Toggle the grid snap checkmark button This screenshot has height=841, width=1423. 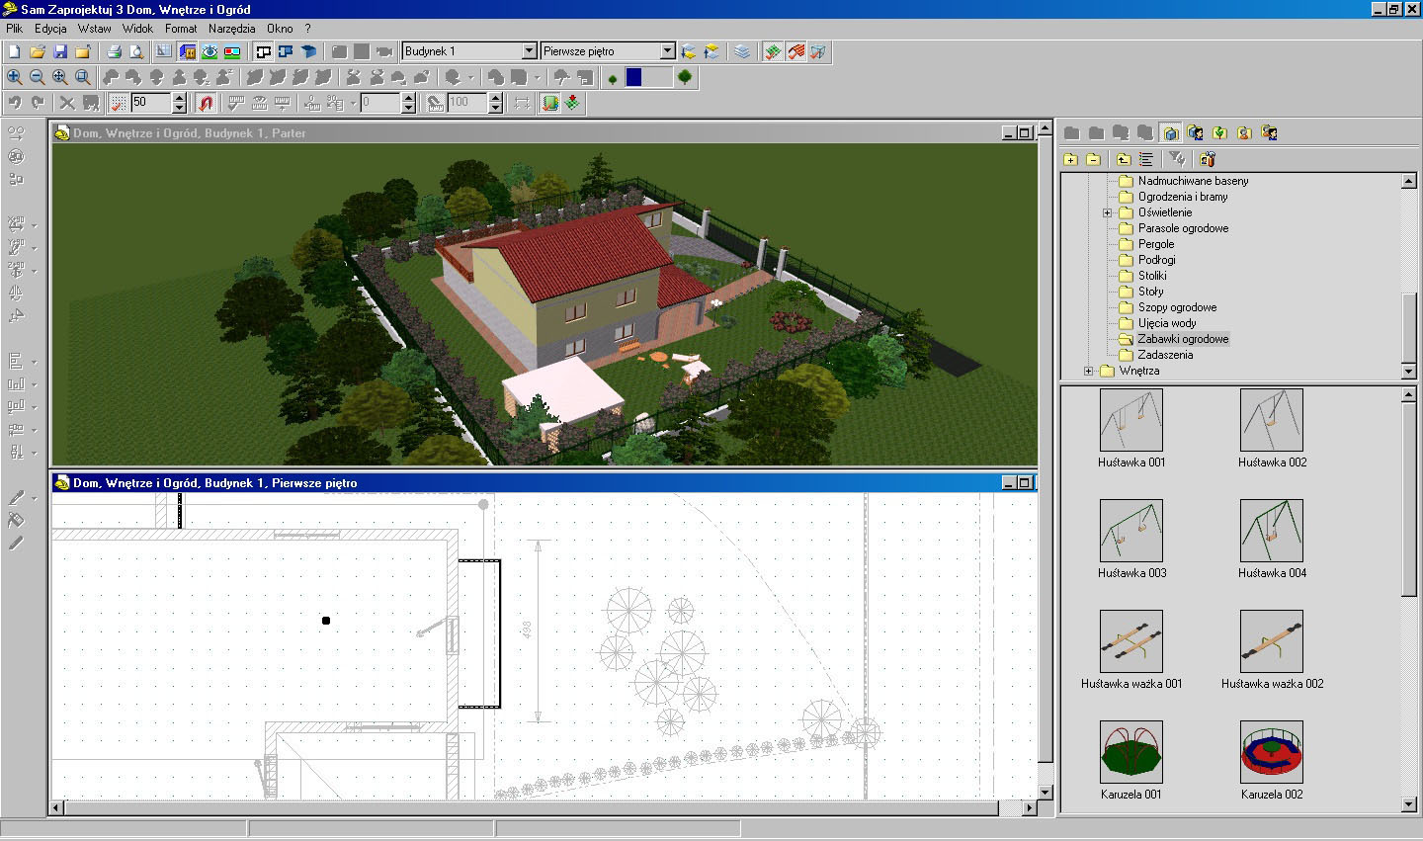[119, 103]
